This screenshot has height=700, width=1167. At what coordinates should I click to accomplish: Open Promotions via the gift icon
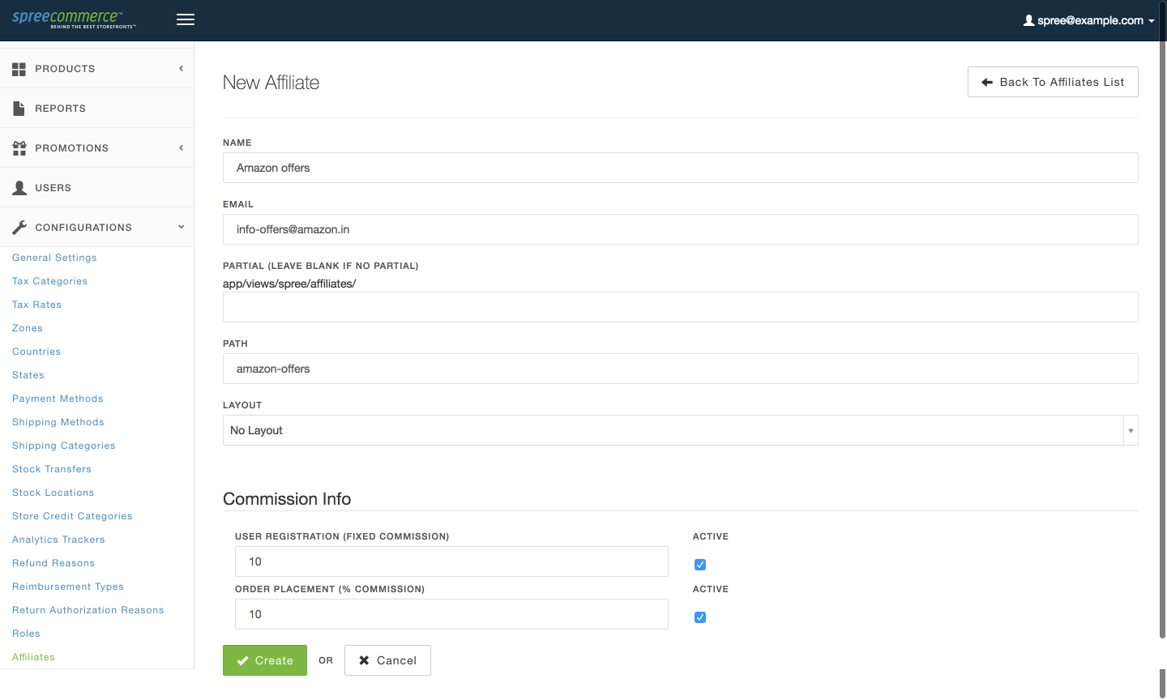tap(19, 147)
